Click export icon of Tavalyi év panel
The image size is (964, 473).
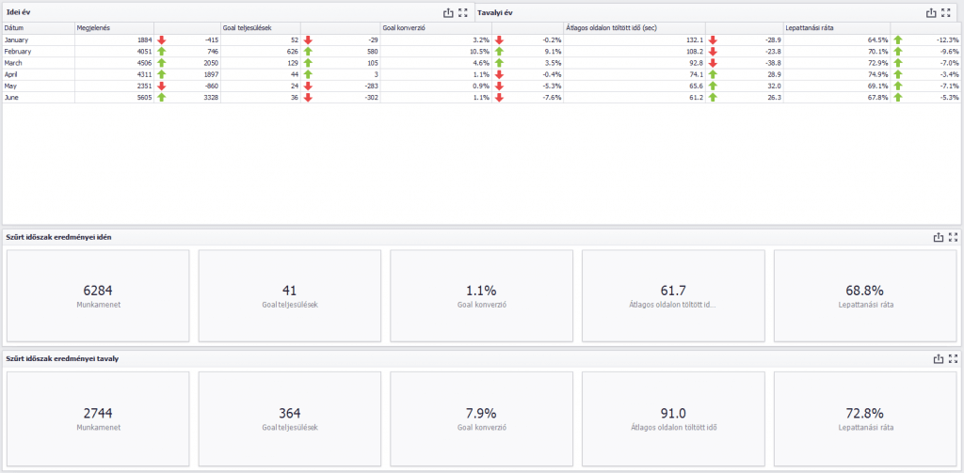(x=931, y=12)
